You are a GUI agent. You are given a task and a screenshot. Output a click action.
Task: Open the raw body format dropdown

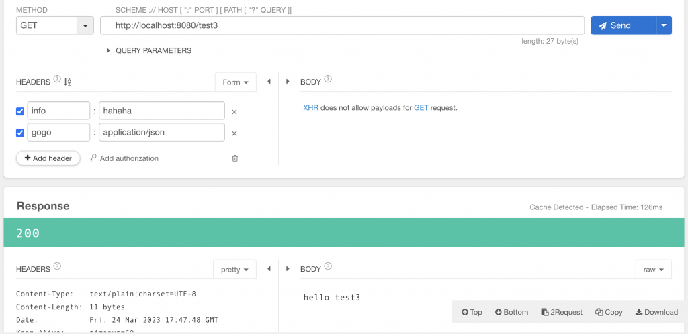coord(653,269)
